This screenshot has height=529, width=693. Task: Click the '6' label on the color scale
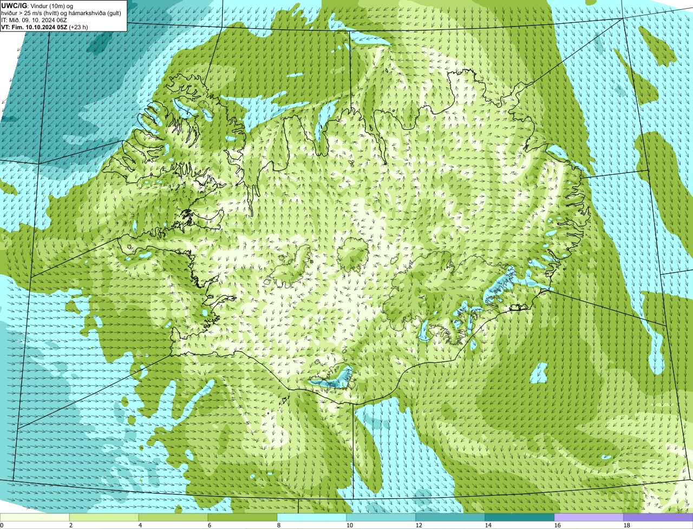[x=210, y=525]
